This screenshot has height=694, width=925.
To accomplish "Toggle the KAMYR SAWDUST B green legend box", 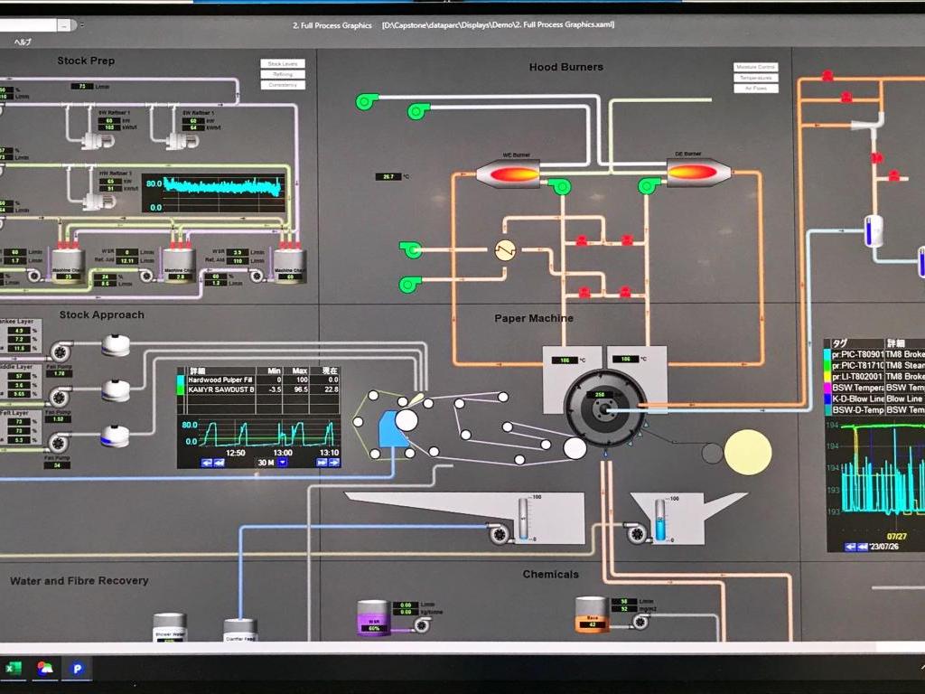I will click(182, 389).
